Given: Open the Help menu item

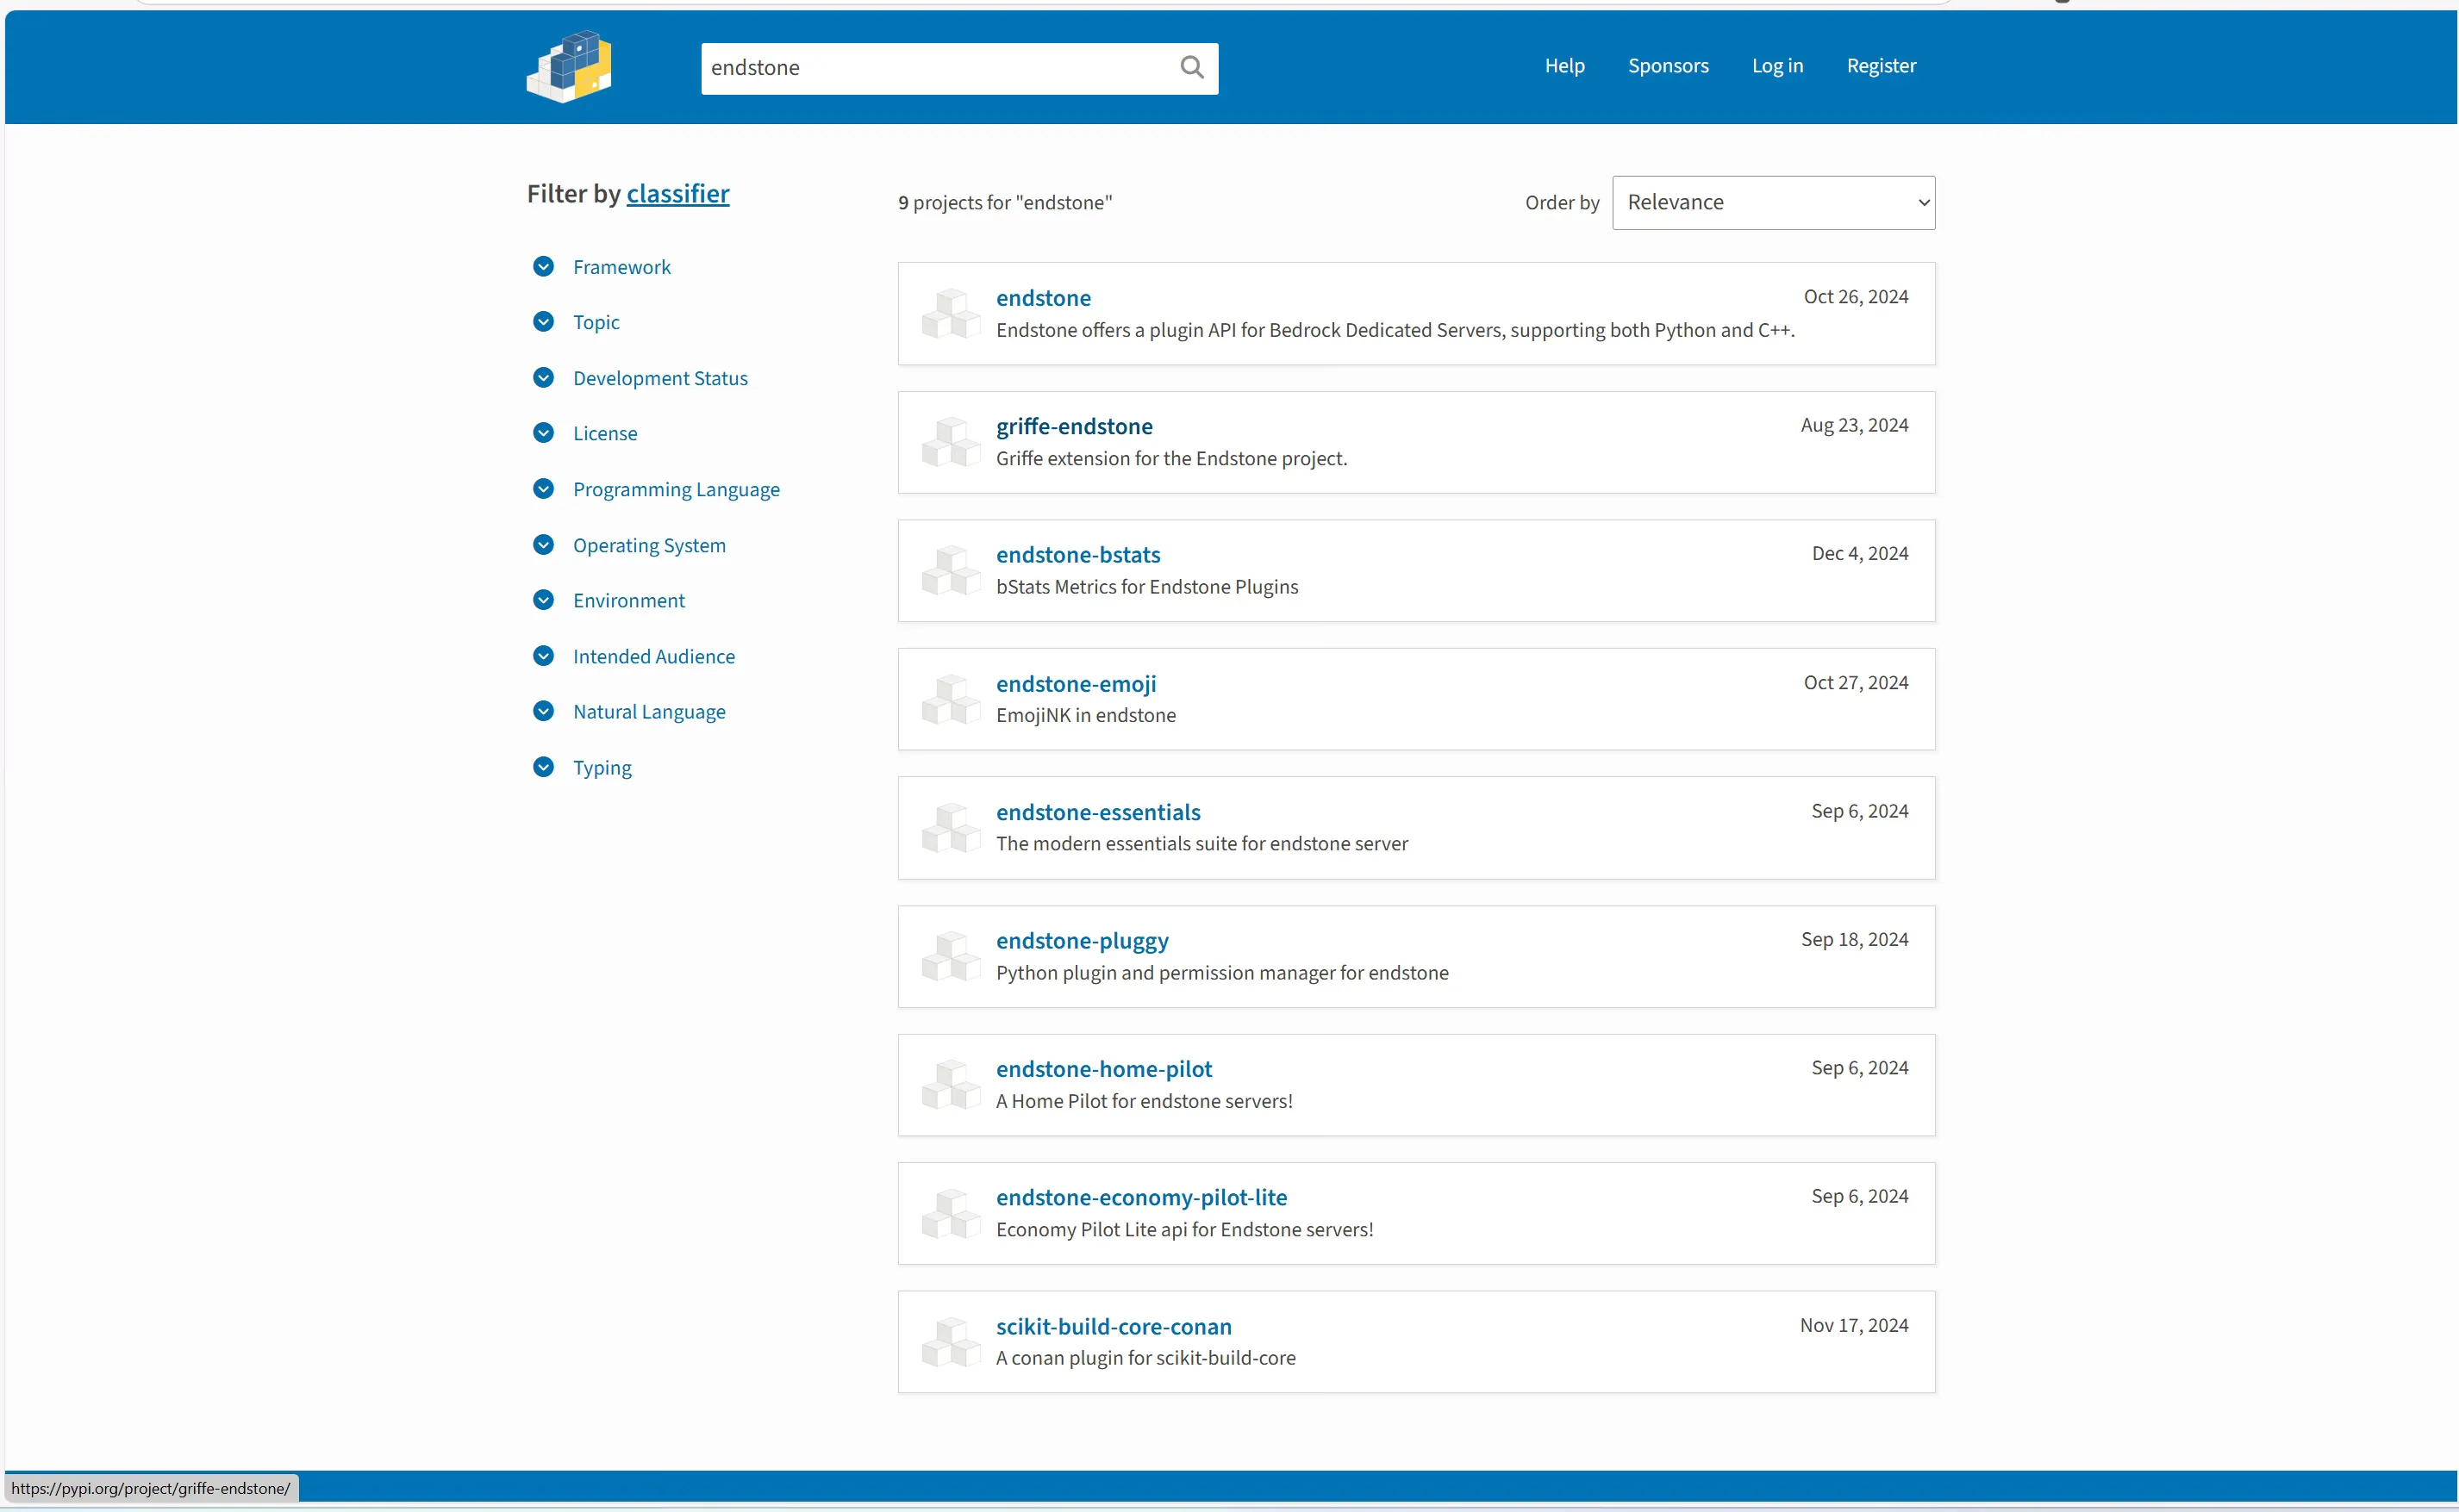Looking at the screenshot, I should [1563, 66].
